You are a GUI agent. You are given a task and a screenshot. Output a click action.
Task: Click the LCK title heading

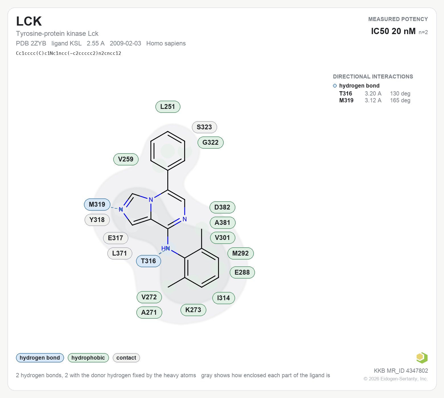click(x=29, y=21)
